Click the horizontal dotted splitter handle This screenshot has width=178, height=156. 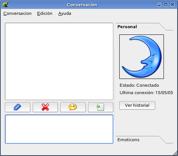(x=58, y=101)
